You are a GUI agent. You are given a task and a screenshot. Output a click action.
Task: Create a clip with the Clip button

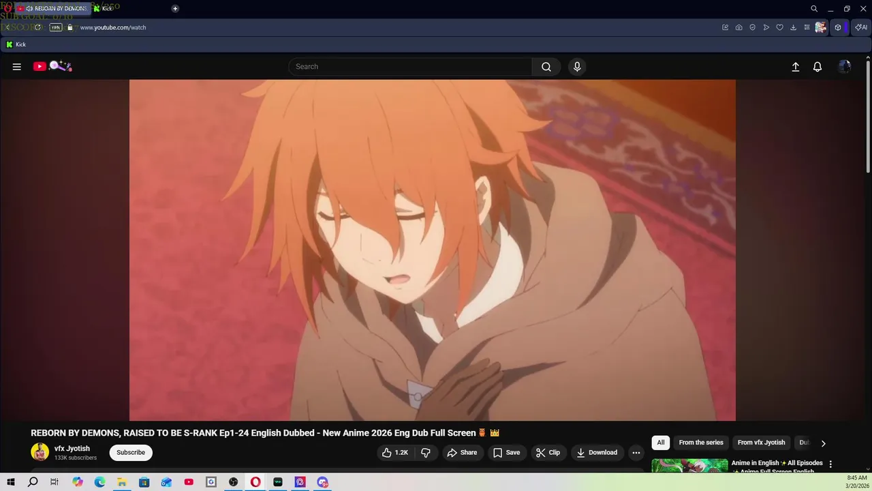coord(548,453)
